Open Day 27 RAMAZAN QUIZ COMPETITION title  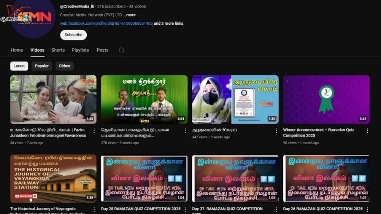[x=227, y=210]
